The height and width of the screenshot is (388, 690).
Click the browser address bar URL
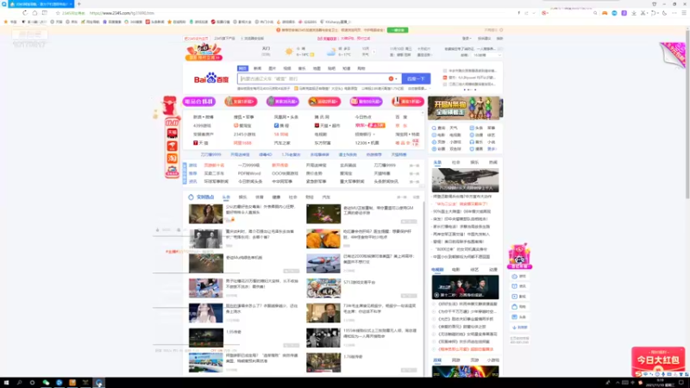122,13
